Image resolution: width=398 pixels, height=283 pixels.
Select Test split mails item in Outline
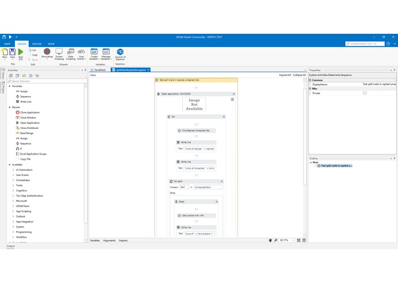(335, 166)
